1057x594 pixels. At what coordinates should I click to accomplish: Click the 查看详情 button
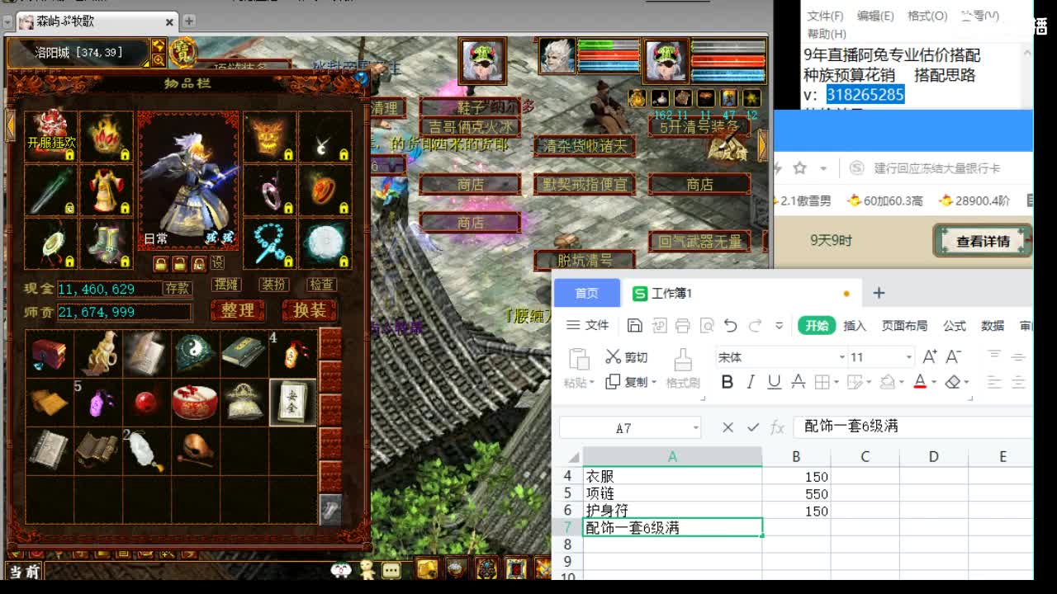[983, 241]
